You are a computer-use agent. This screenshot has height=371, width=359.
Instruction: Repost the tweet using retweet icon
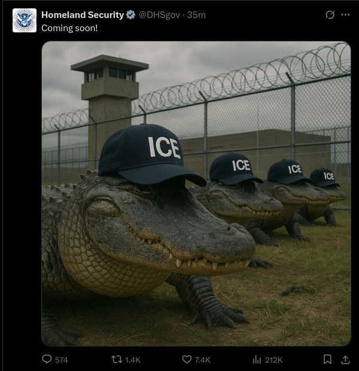pyautogui.click(x=117, y=360)
